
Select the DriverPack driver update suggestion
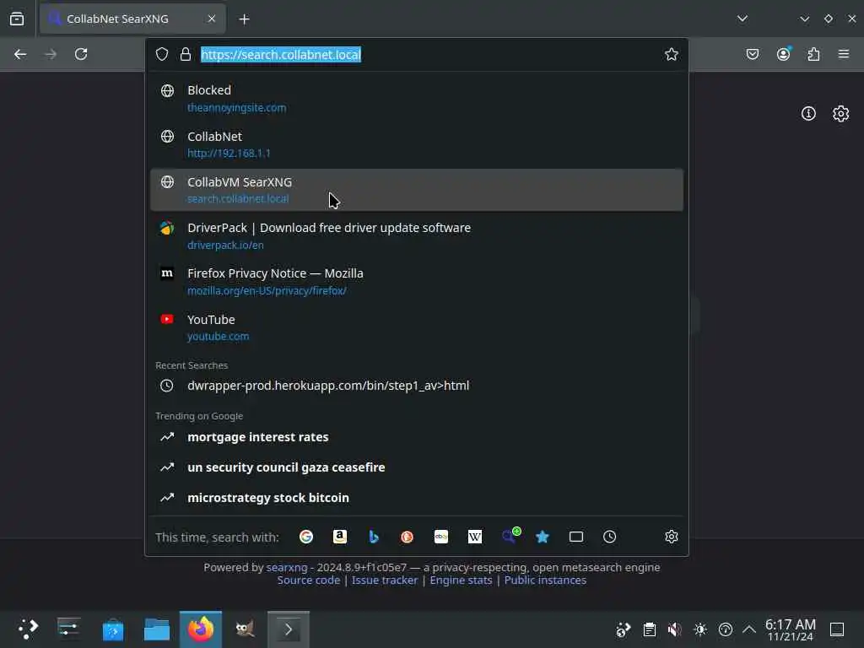(417, 236)
